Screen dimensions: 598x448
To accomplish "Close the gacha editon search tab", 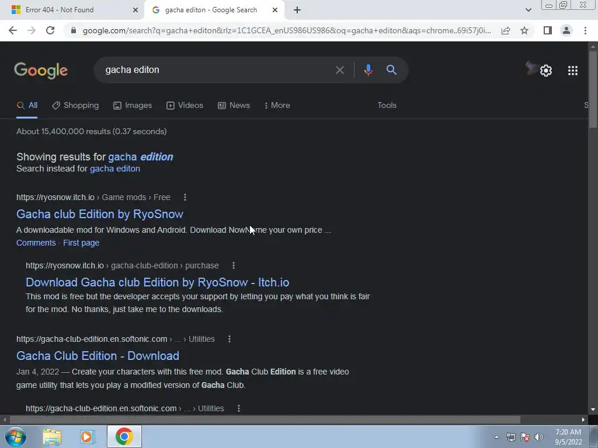I will pos(275,10).
